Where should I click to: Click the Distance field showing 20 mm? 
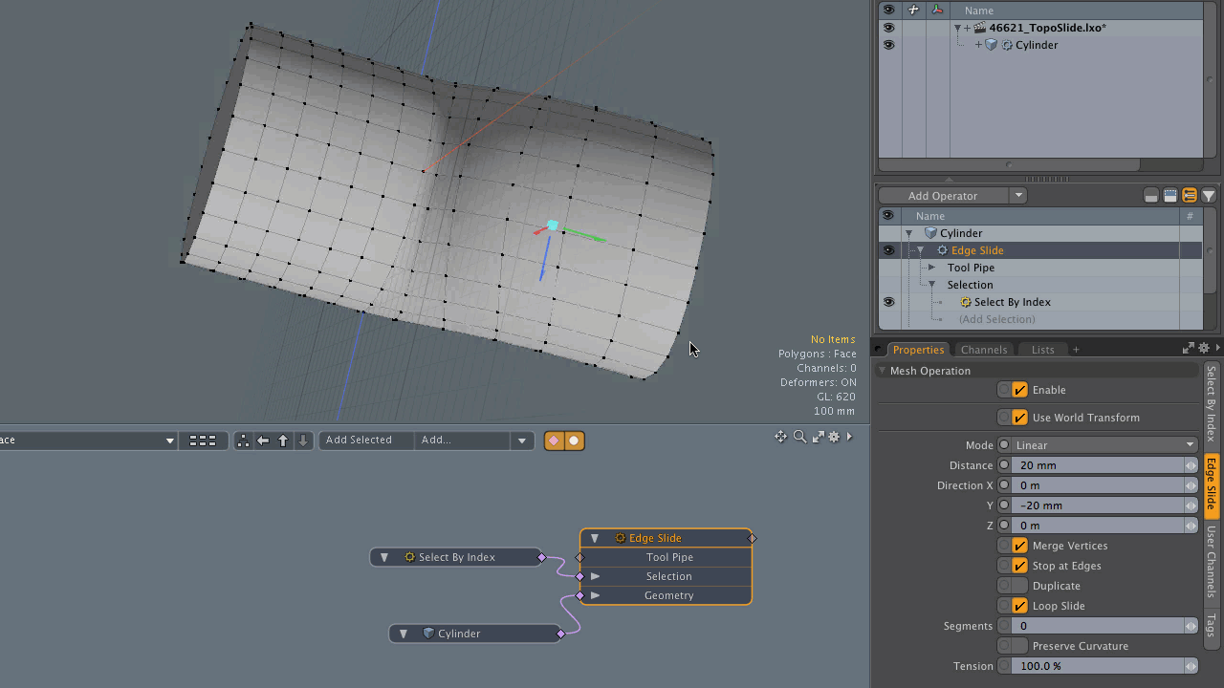pos(1100,465)
